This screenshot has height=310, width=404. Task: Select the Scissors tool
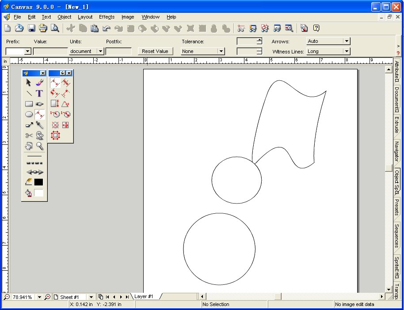pyautogui.click(x=29, y=136)
